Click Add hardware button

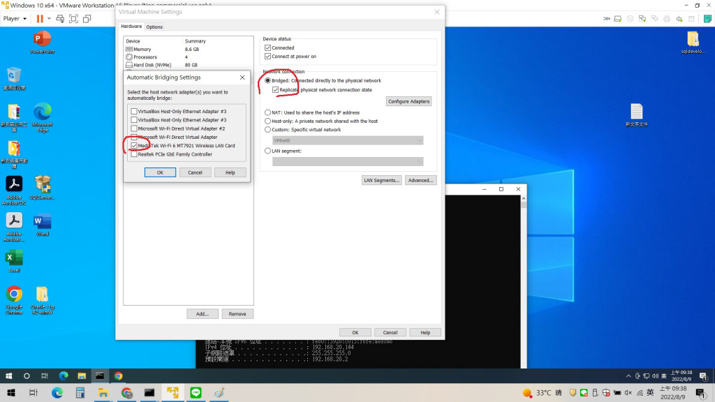coord(202,313)
